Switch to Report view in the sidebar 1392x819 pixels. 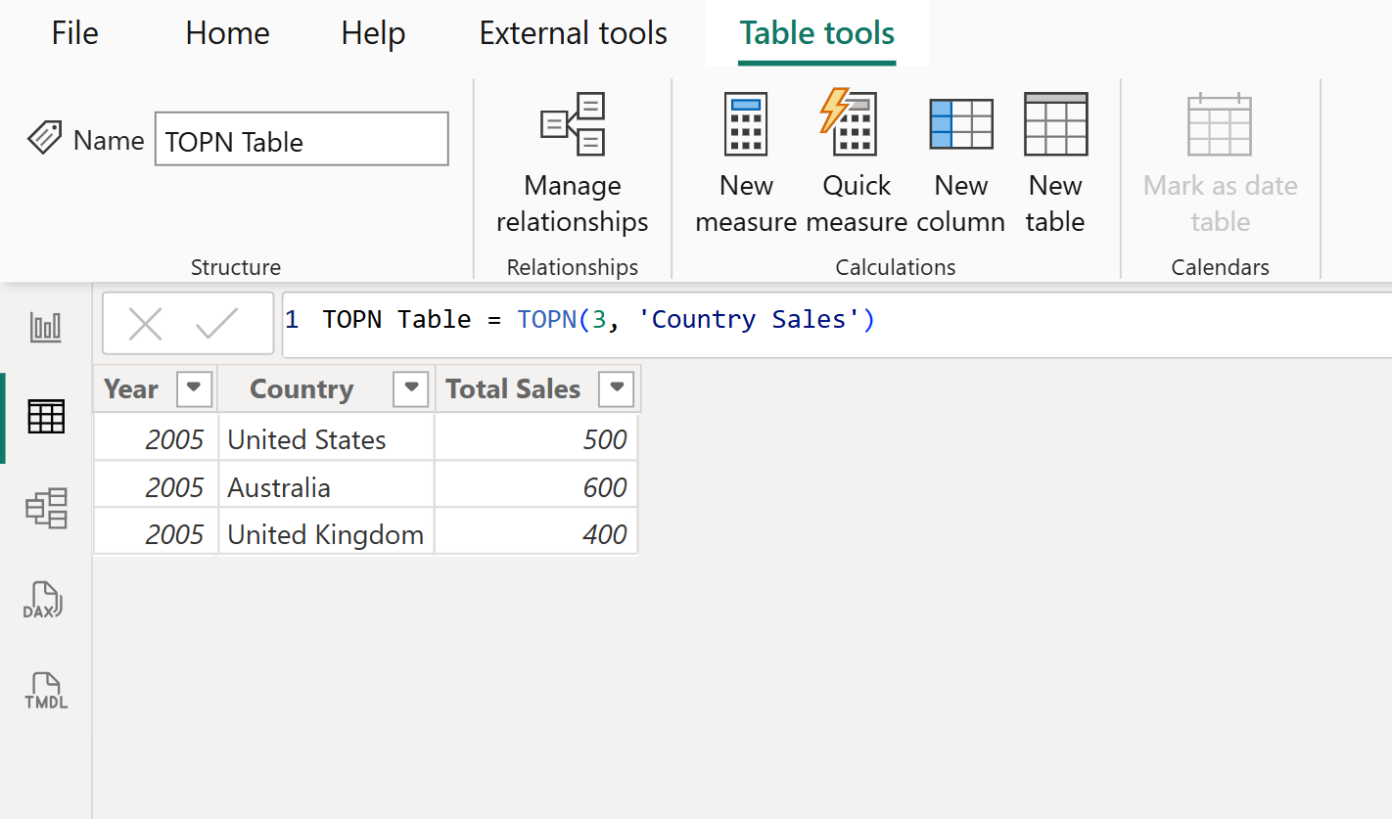click(43, 326)
